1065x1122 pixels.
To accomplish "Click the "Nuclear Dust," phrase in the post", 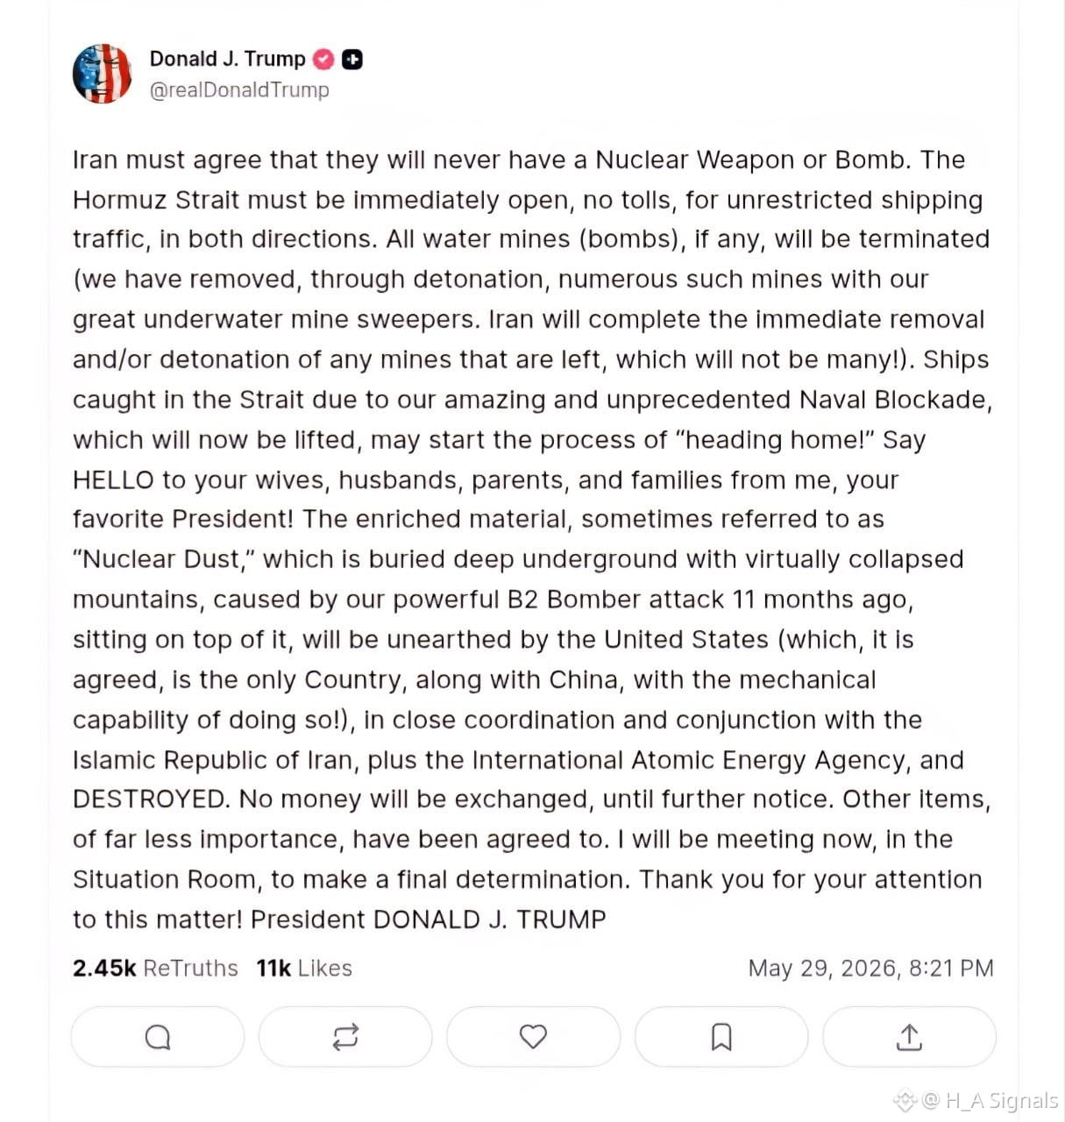I will pos(164,559).
